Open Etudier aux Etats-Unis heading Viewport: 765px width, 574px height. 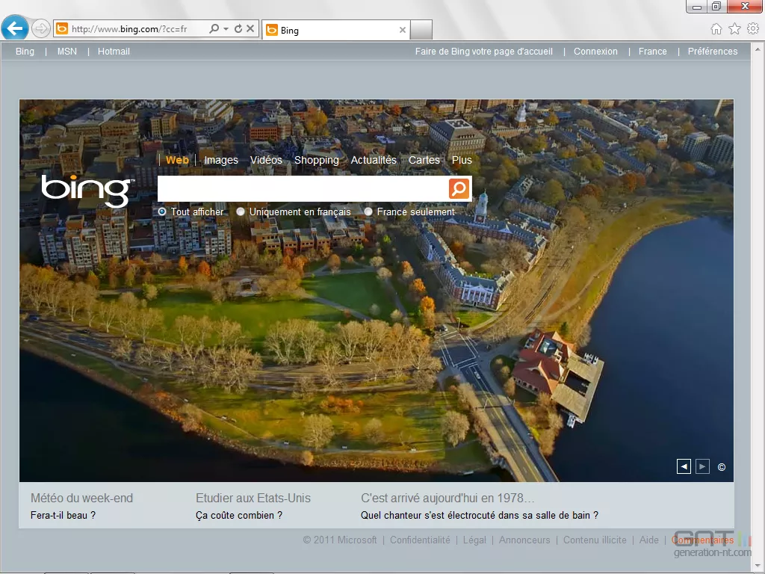pyautogui.click(x=253, y=498)
